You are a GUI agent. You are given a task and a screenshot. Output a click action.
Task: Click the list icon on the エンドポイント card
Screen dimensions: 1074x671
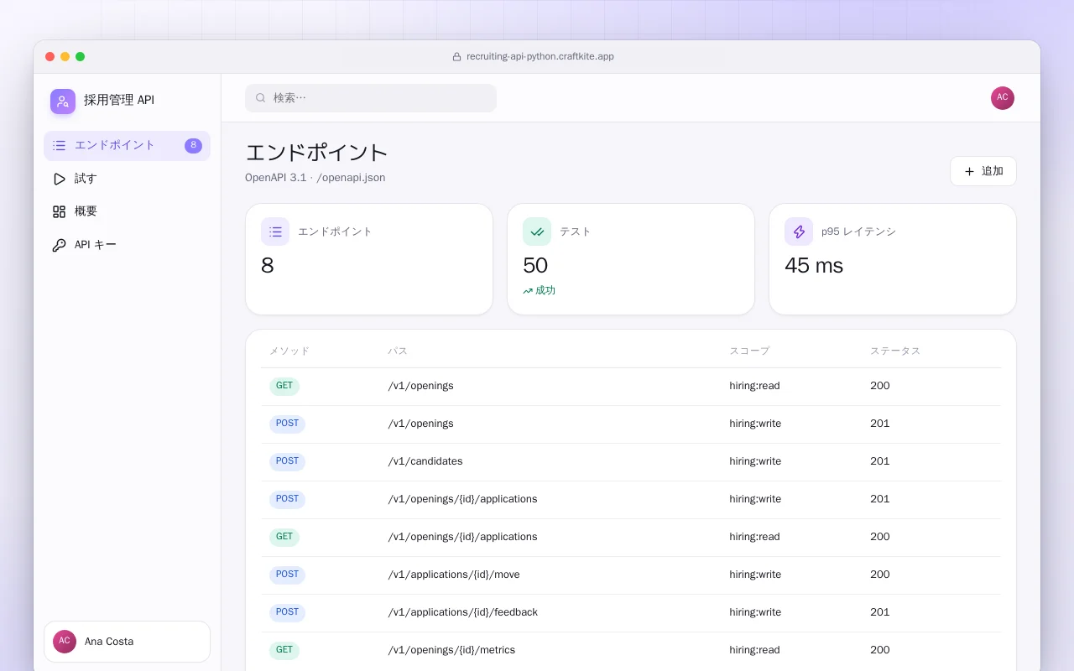tap(275, 231)
